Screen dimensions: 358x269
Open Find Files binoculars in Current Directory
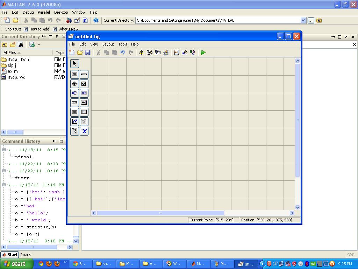21,44
